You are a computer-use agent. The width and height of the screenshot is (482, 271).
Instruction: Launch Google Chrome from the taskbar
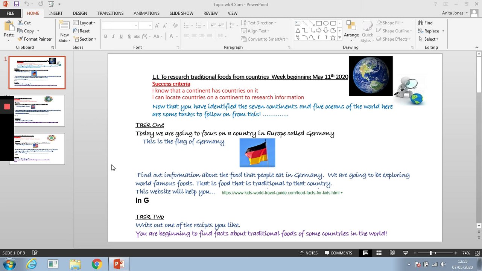coord(97,264)
